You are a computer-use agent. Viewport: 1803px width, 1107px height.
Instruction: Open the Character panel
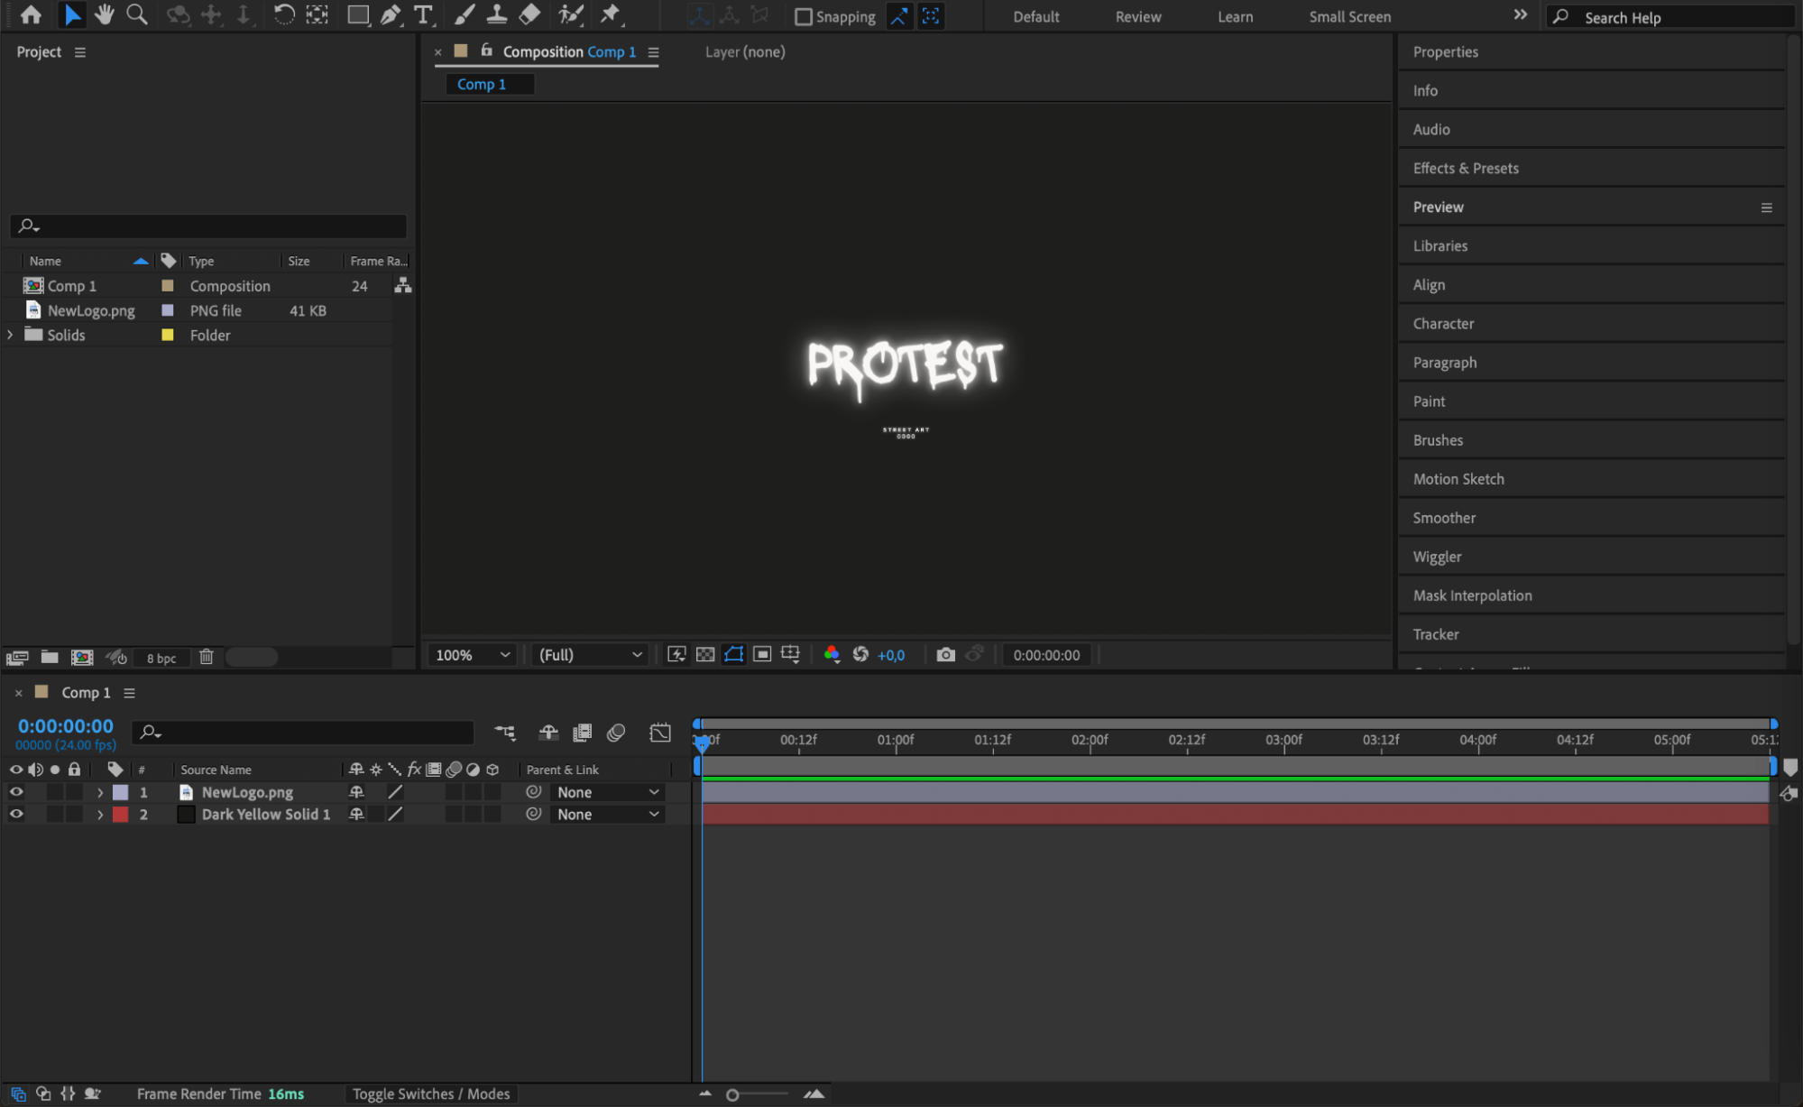pos(1443,324)
